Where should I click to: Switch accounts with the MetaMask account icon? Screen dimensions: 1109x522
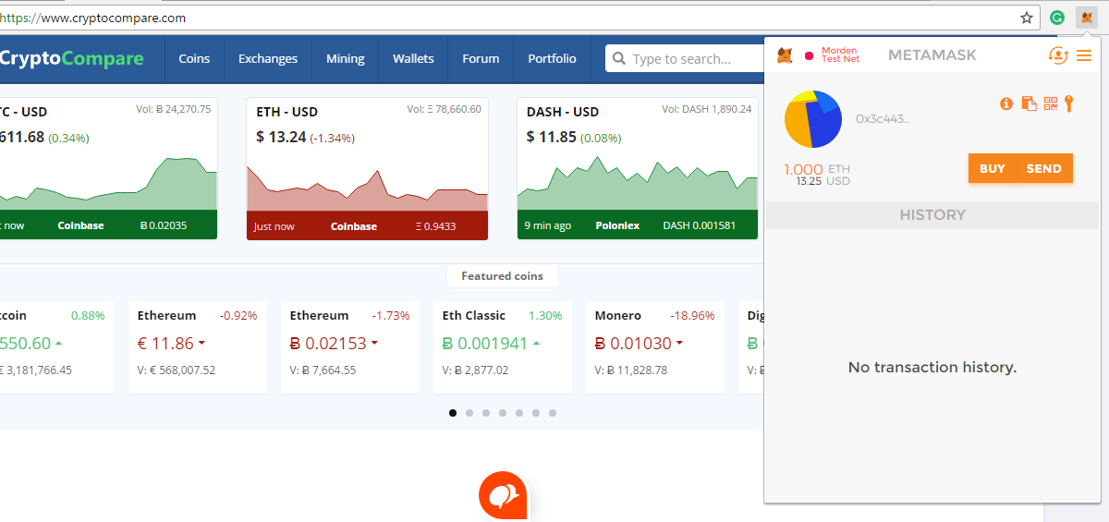(1058, 55)
